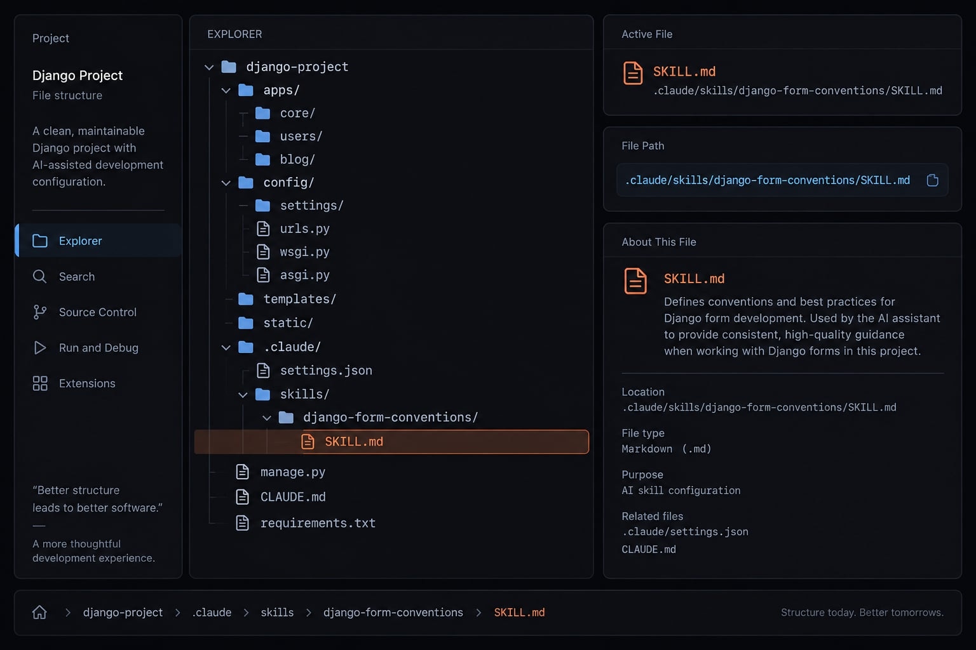Click the orange SKILL.md icon in Active File
Viewport: 976px width, 650px height.
(632, 73)
